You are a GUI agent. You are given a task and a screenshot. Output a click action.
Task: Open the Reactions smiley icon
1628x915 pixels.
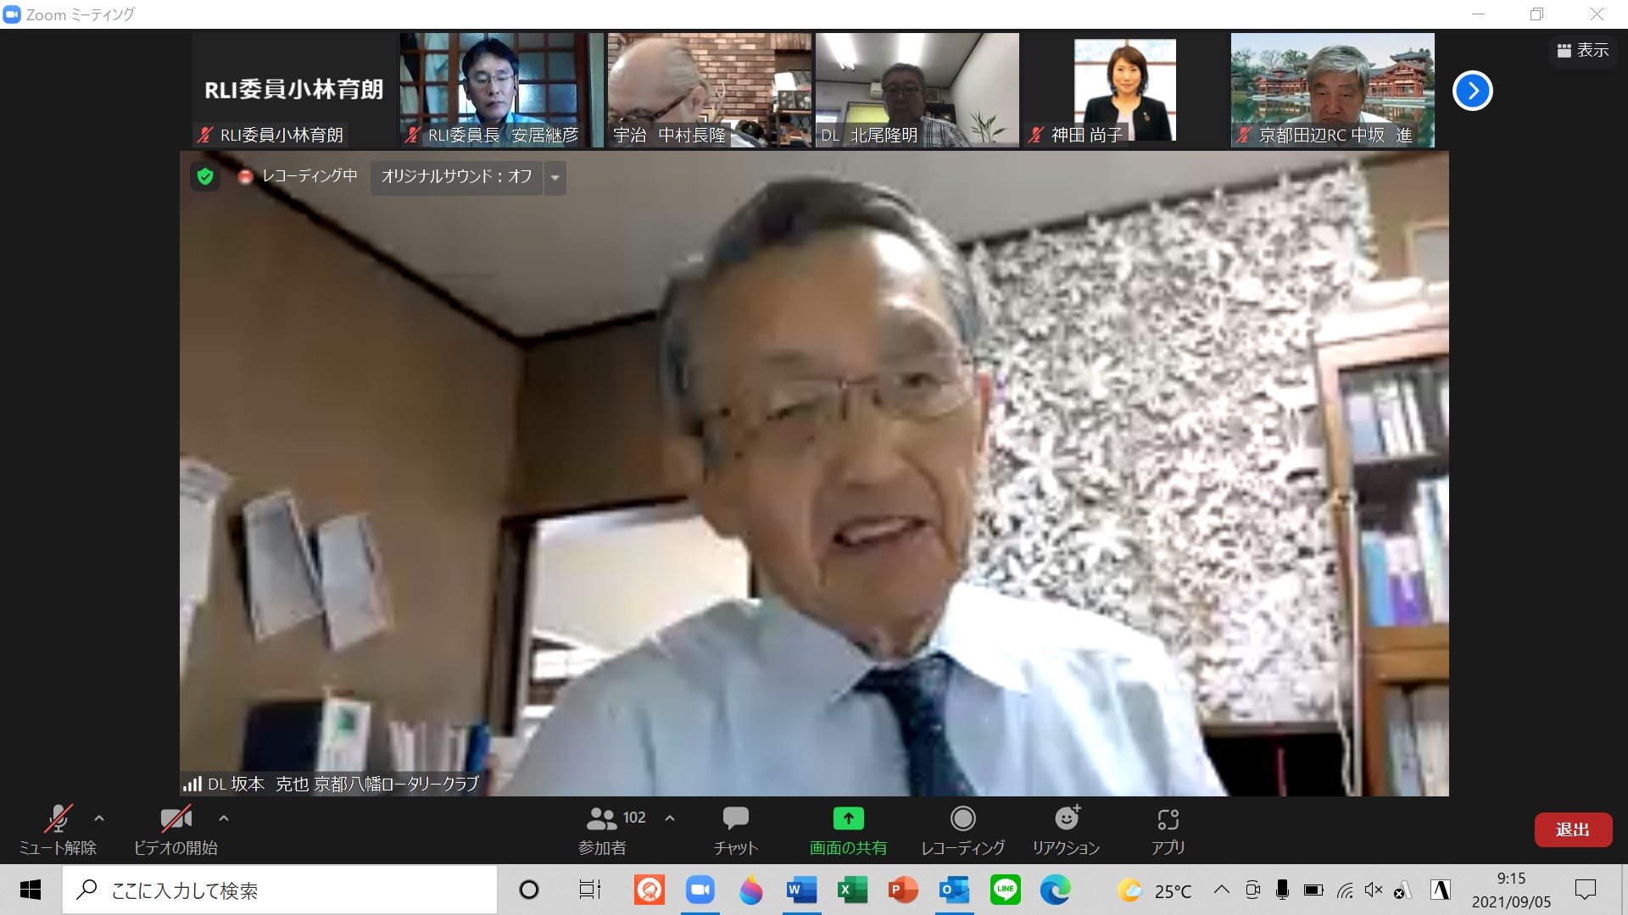coord(1066,818)
